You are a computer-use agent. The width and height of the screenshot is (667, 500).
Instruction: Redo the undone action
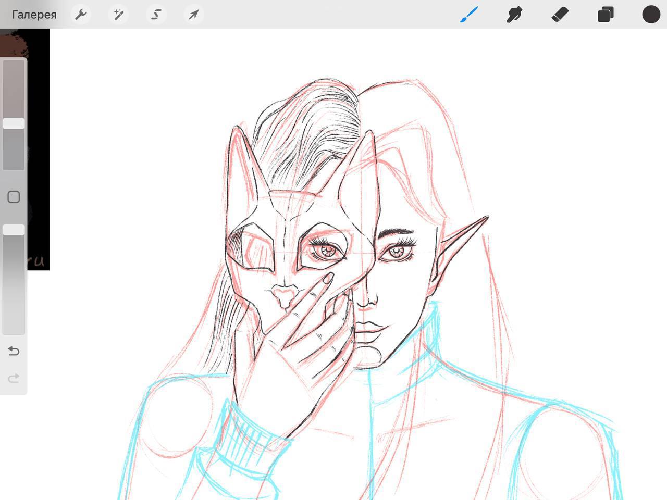[x=14, y=378]
